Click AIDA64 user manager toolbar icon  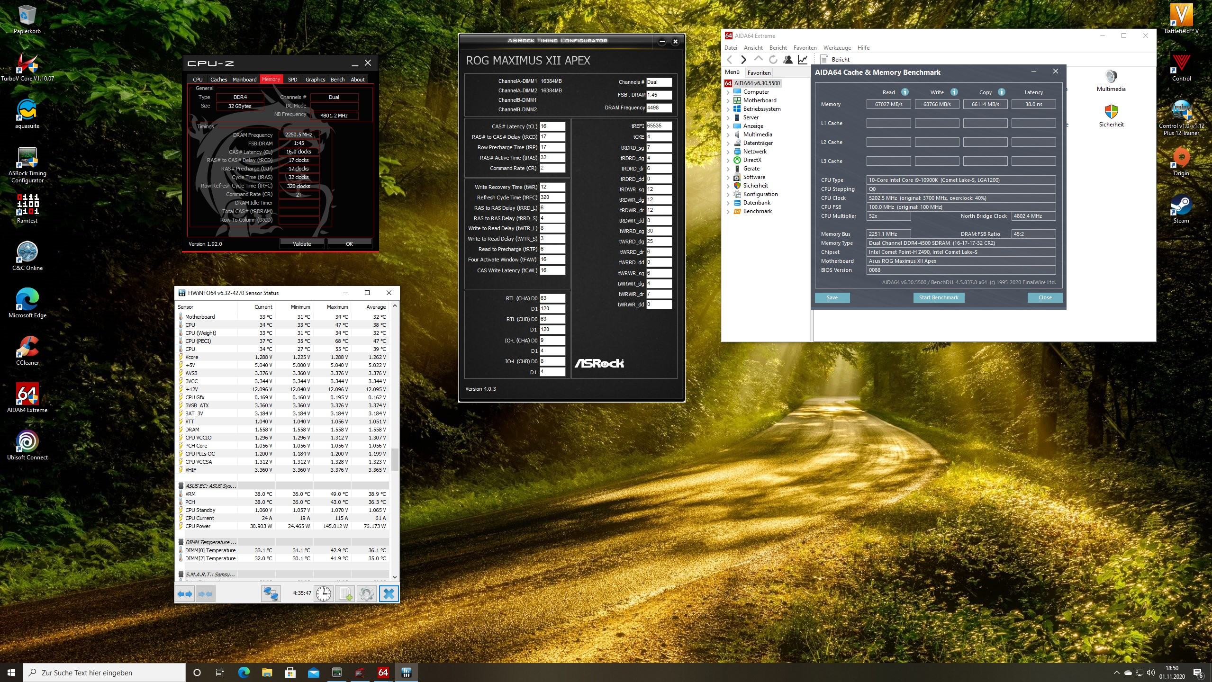(788, 60)
